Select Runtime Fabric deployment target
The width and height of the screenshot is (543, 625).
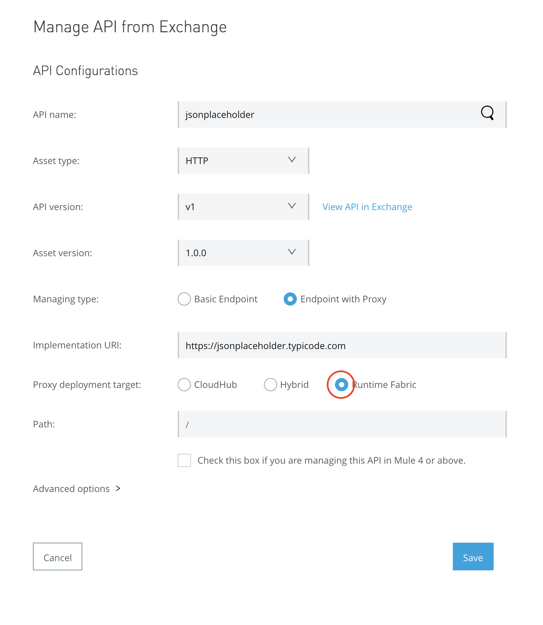pos(342,385)
